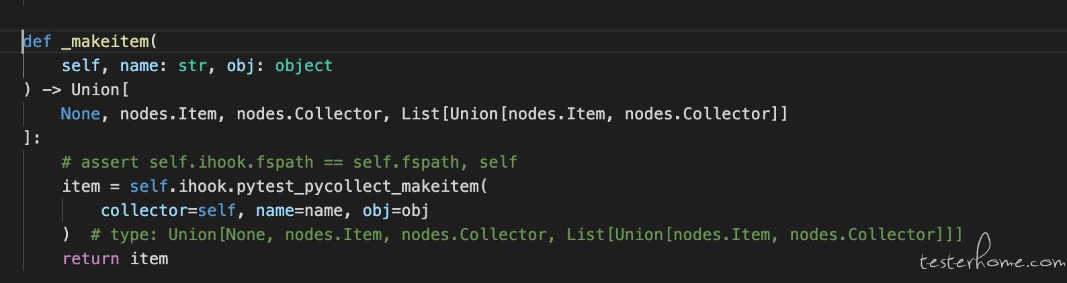Click Union[ after the return arrow
This screenshot has height=283, width=1067.
[100, 90]
